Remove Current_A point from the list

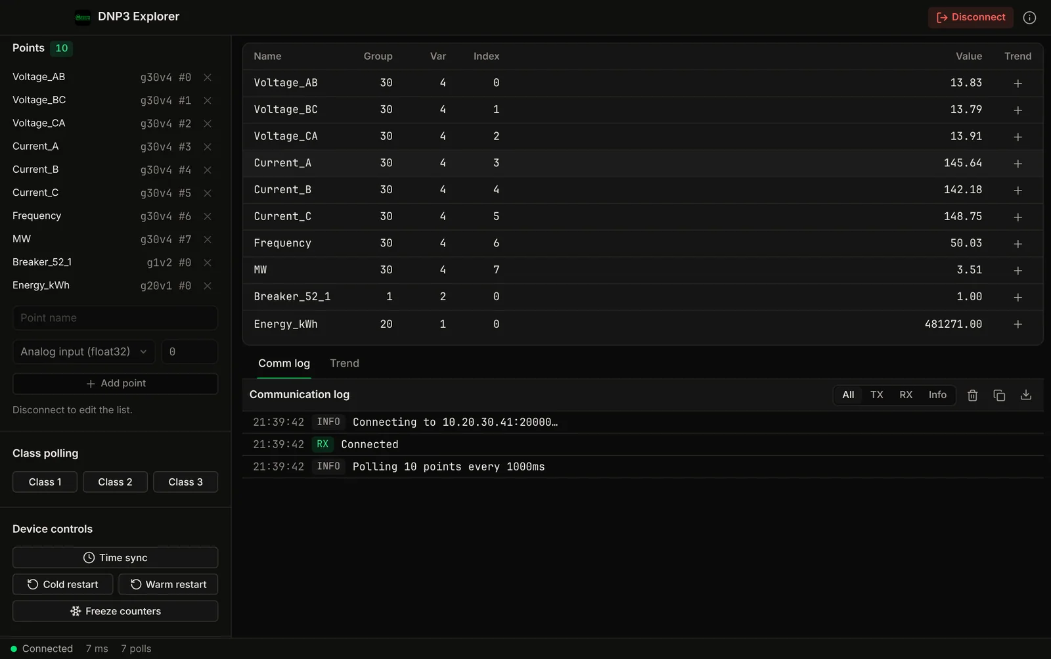pyautogui.click(x=208, y=147)
